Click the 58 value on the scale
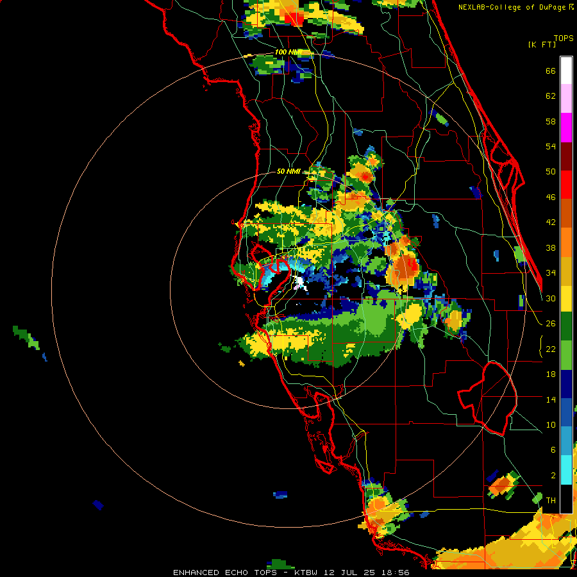This screenshot has width=577, height=577. 551,121
